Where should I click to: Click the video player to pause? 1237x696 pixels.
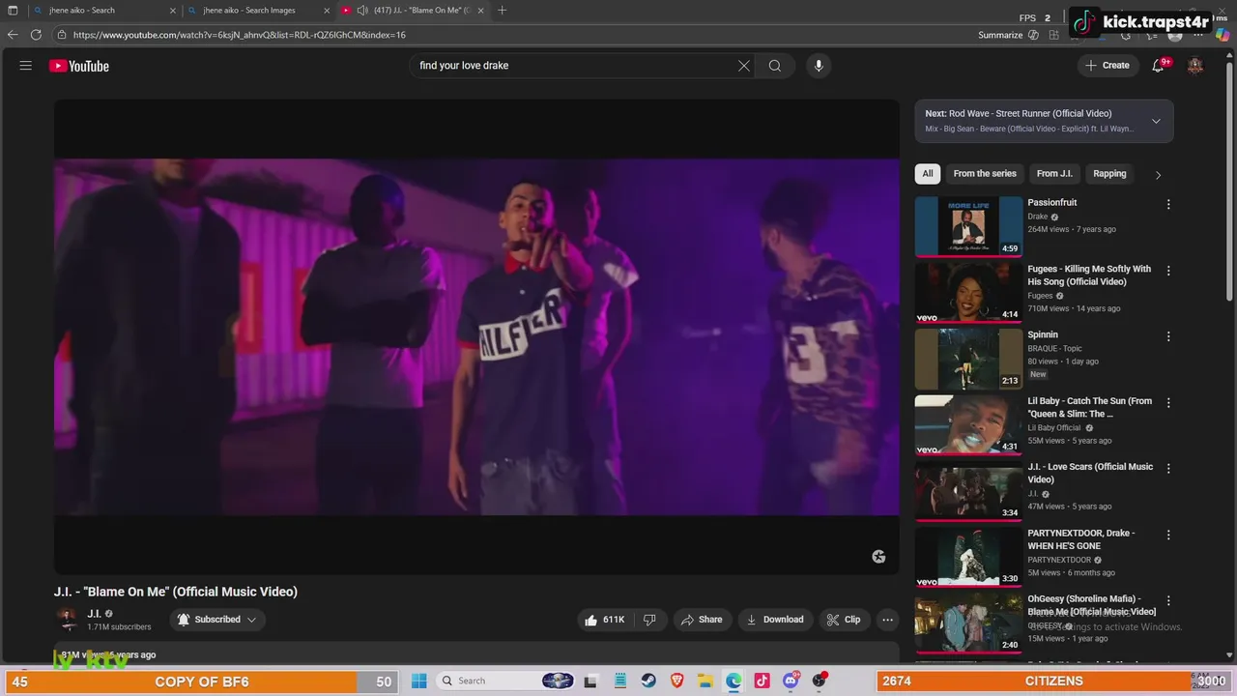coord(476,336)
